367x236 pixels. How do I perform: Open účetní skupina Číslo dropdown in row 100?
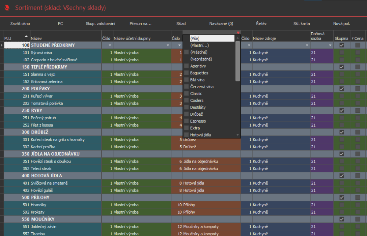[110, 45]
